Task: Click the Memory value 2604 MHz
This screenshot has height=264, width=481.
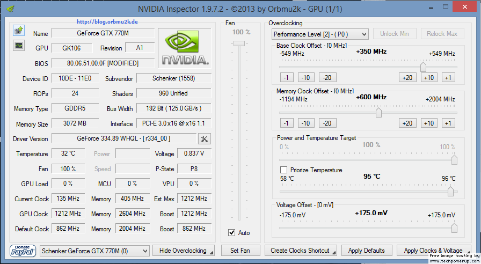Action: pyautogui.click(x=133, y=214)
